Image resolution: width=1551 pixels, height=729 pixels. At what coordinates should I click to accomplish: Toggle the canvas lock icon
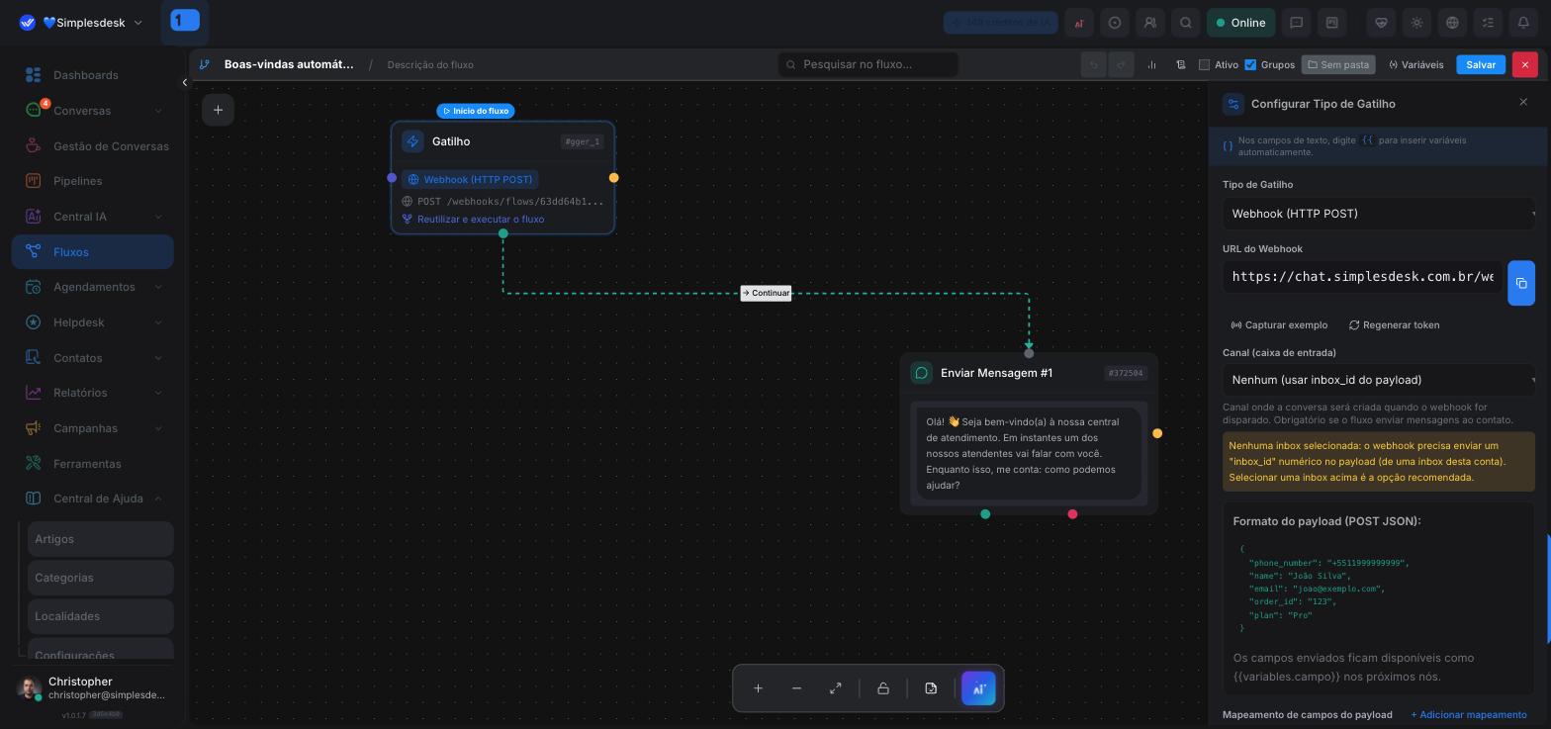pyautogui.click(x=883, y=688)
